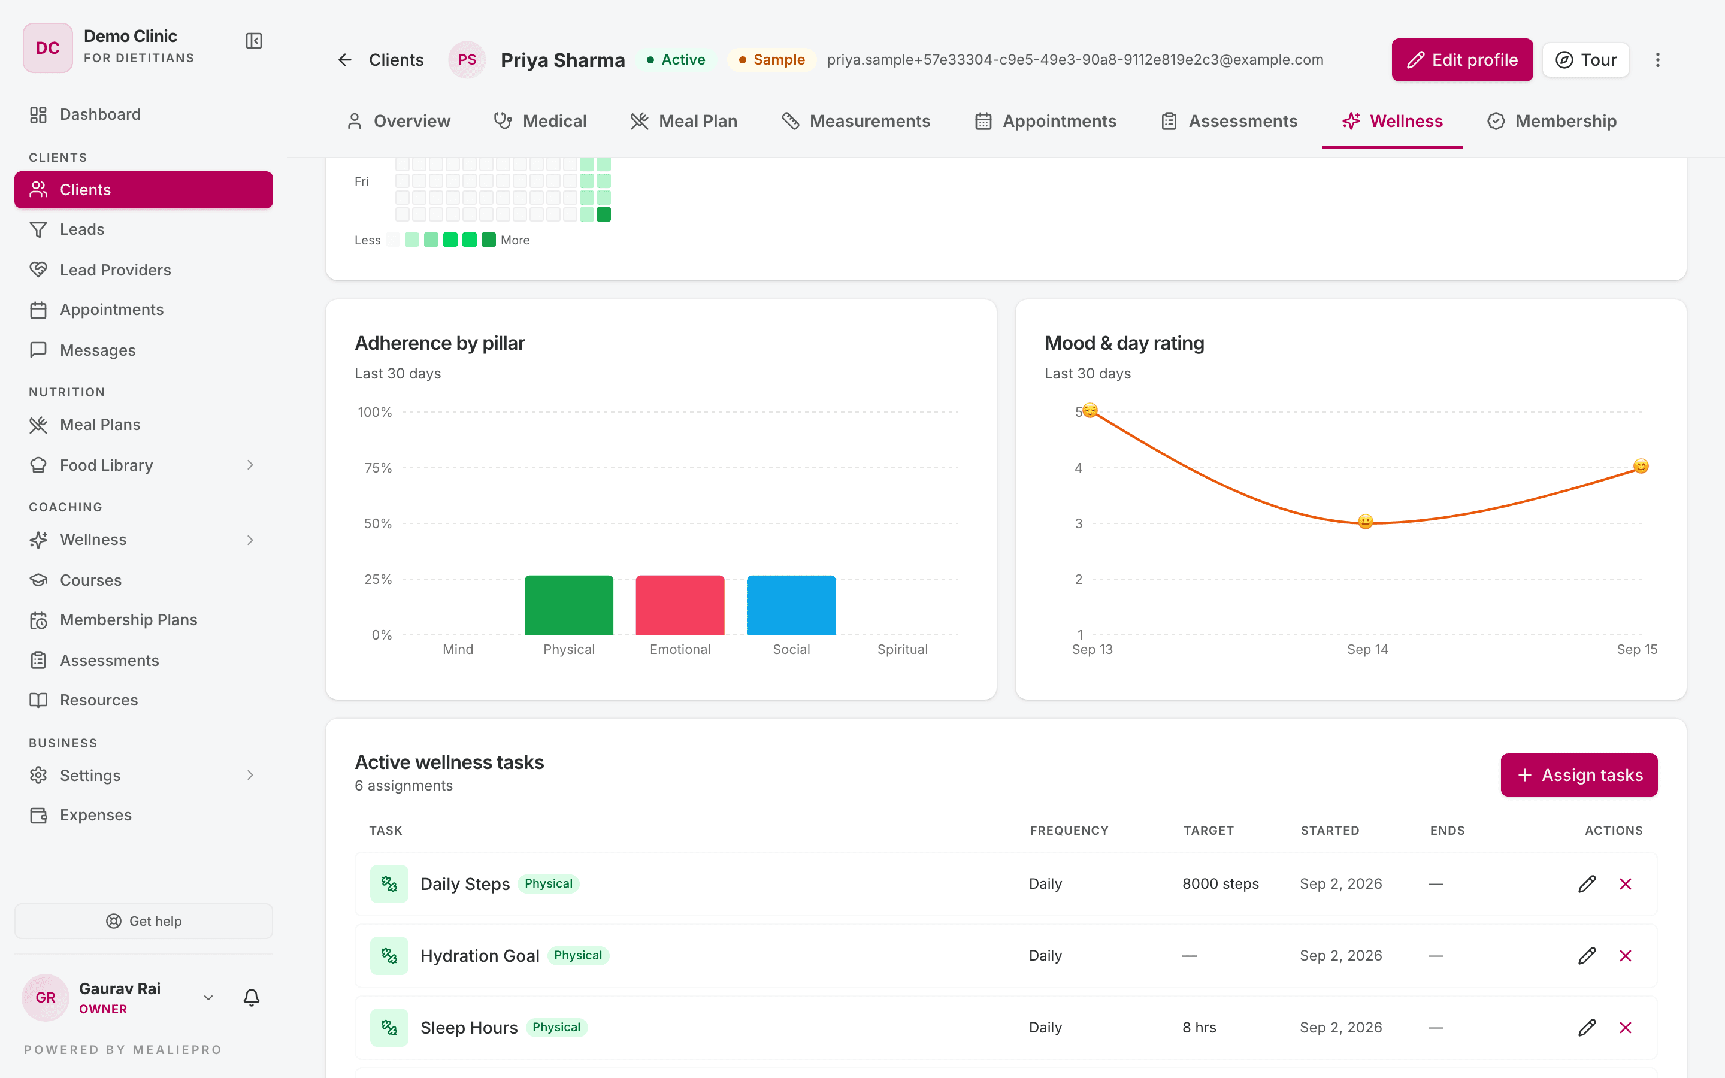This screenshot has height=1078, width=1725.
Task: Remove the Hydration Goal task
Action: (1625, 956)
